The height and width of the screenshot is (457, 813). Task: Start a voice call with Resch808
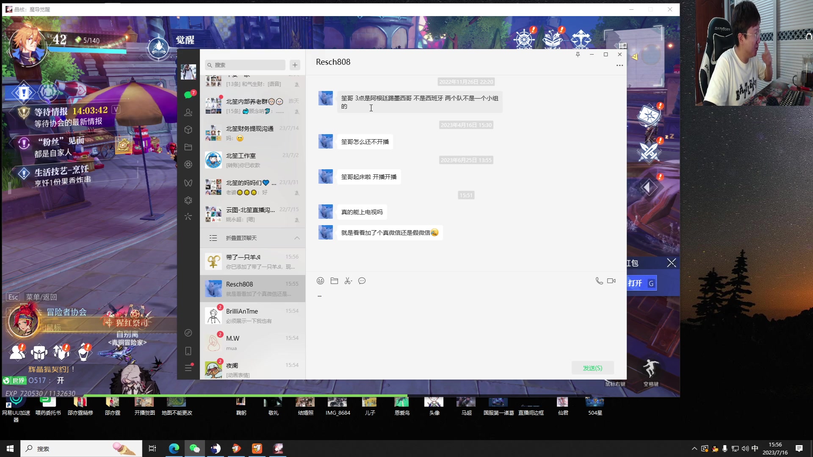(x=599, y=281)
